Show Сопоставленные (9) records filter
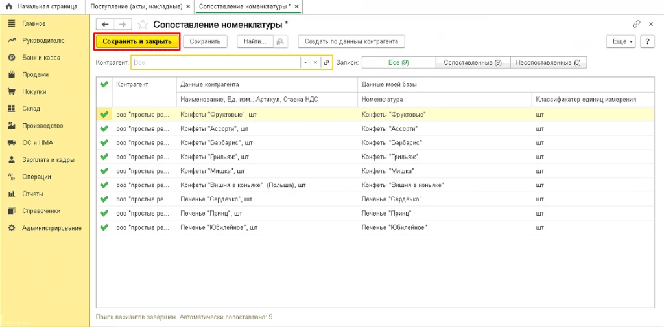 473,62
